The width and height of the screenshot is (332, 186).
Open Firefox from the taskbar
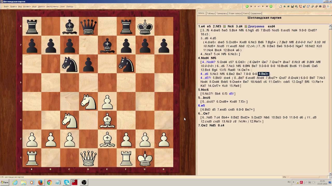[40, 182]
